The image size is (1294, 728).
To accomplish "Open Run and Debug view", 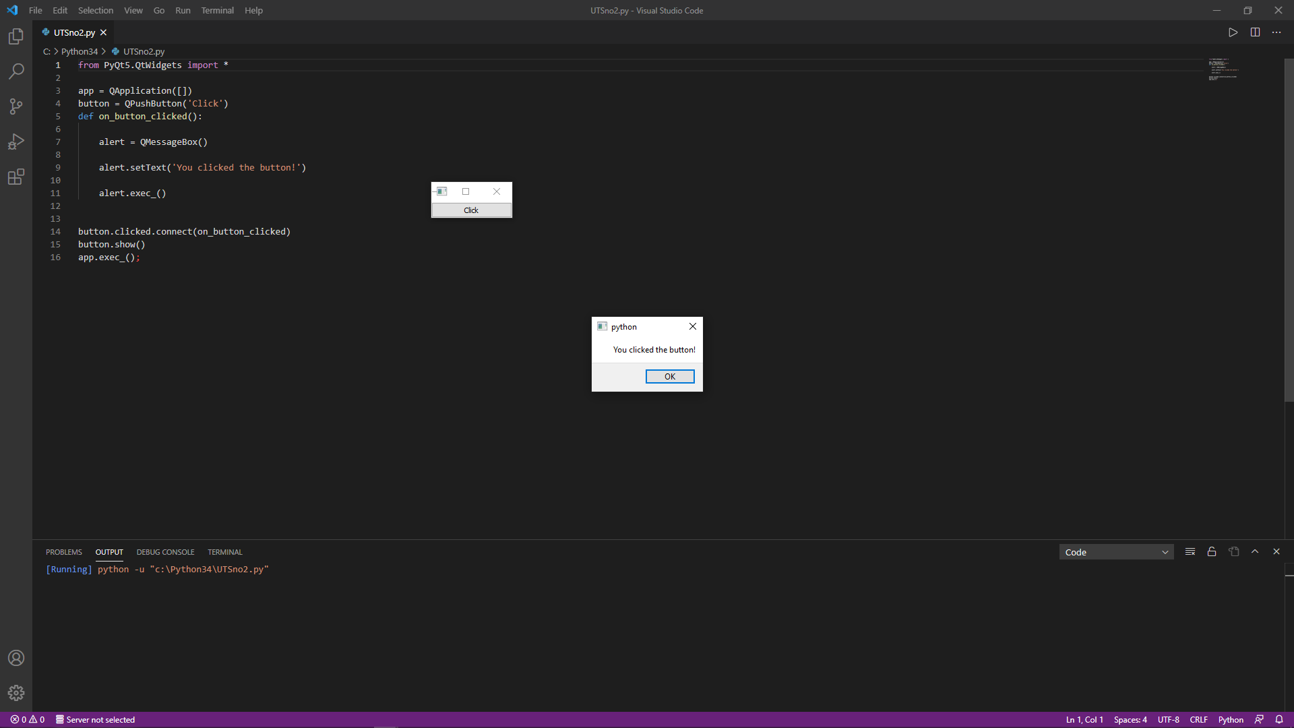I will (16, 142).
